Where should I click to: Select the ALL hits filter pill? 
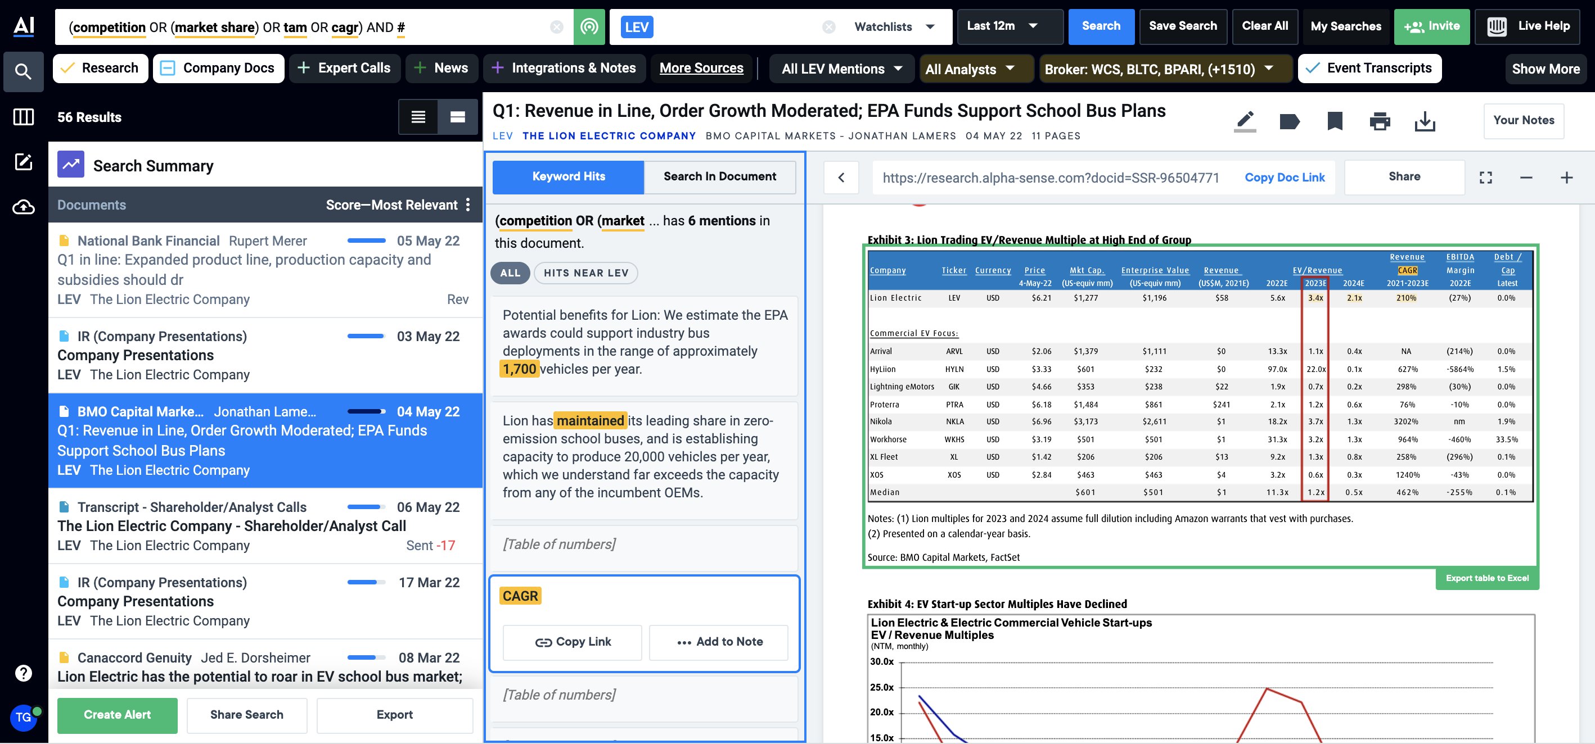pyautogui.click(x=510, y=273)
